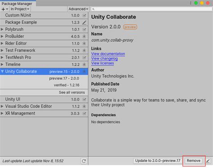The image size is (213, 168).
Task: Select the XR Management 3.0.3 row
Action: click(44, 113)
